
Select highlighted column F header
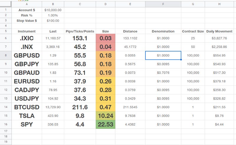pos(163,4)
